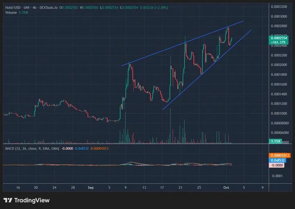This screenshot has width=295, height=209.
Task: Click the 28 date label on the time axis
Action: [73, 188]
